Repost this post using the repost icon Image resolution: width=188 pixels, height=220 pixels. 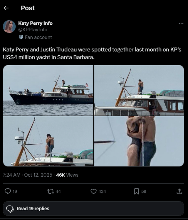(x=50, y=191)
